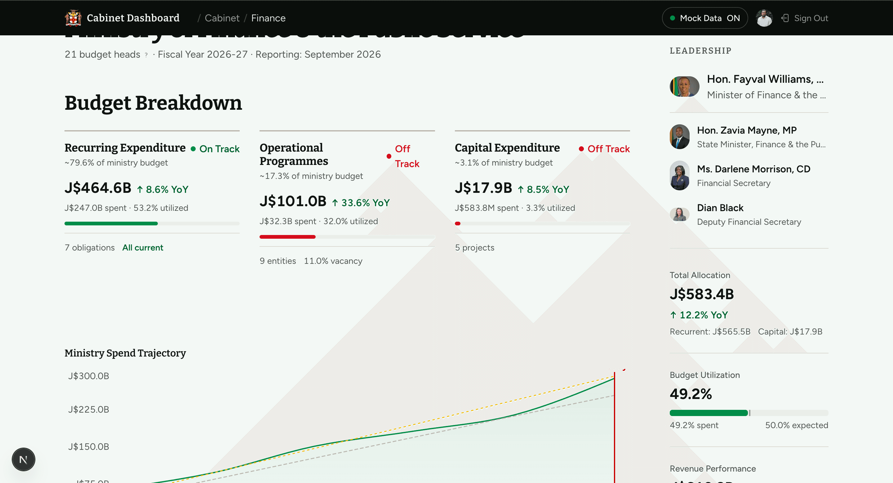Click the Dian Black name
The height and width of the screenshot is (483, 893).
click(x=720, y=208)
